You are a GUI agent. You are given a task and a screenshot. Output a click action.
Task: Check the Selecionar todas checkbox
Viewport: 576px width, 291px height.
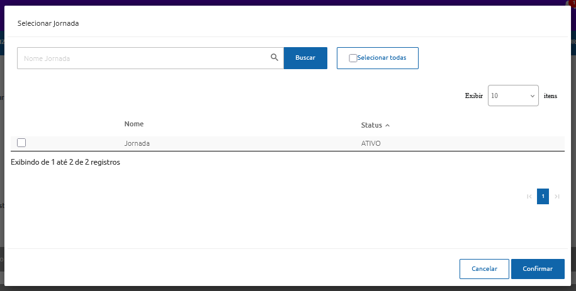click(x=353, y=58)
